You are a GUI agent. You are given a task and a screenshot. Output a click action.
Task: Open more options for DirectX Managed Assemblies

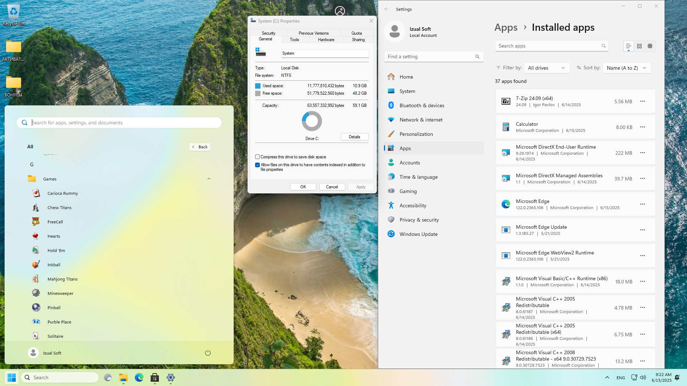point(643,179)
